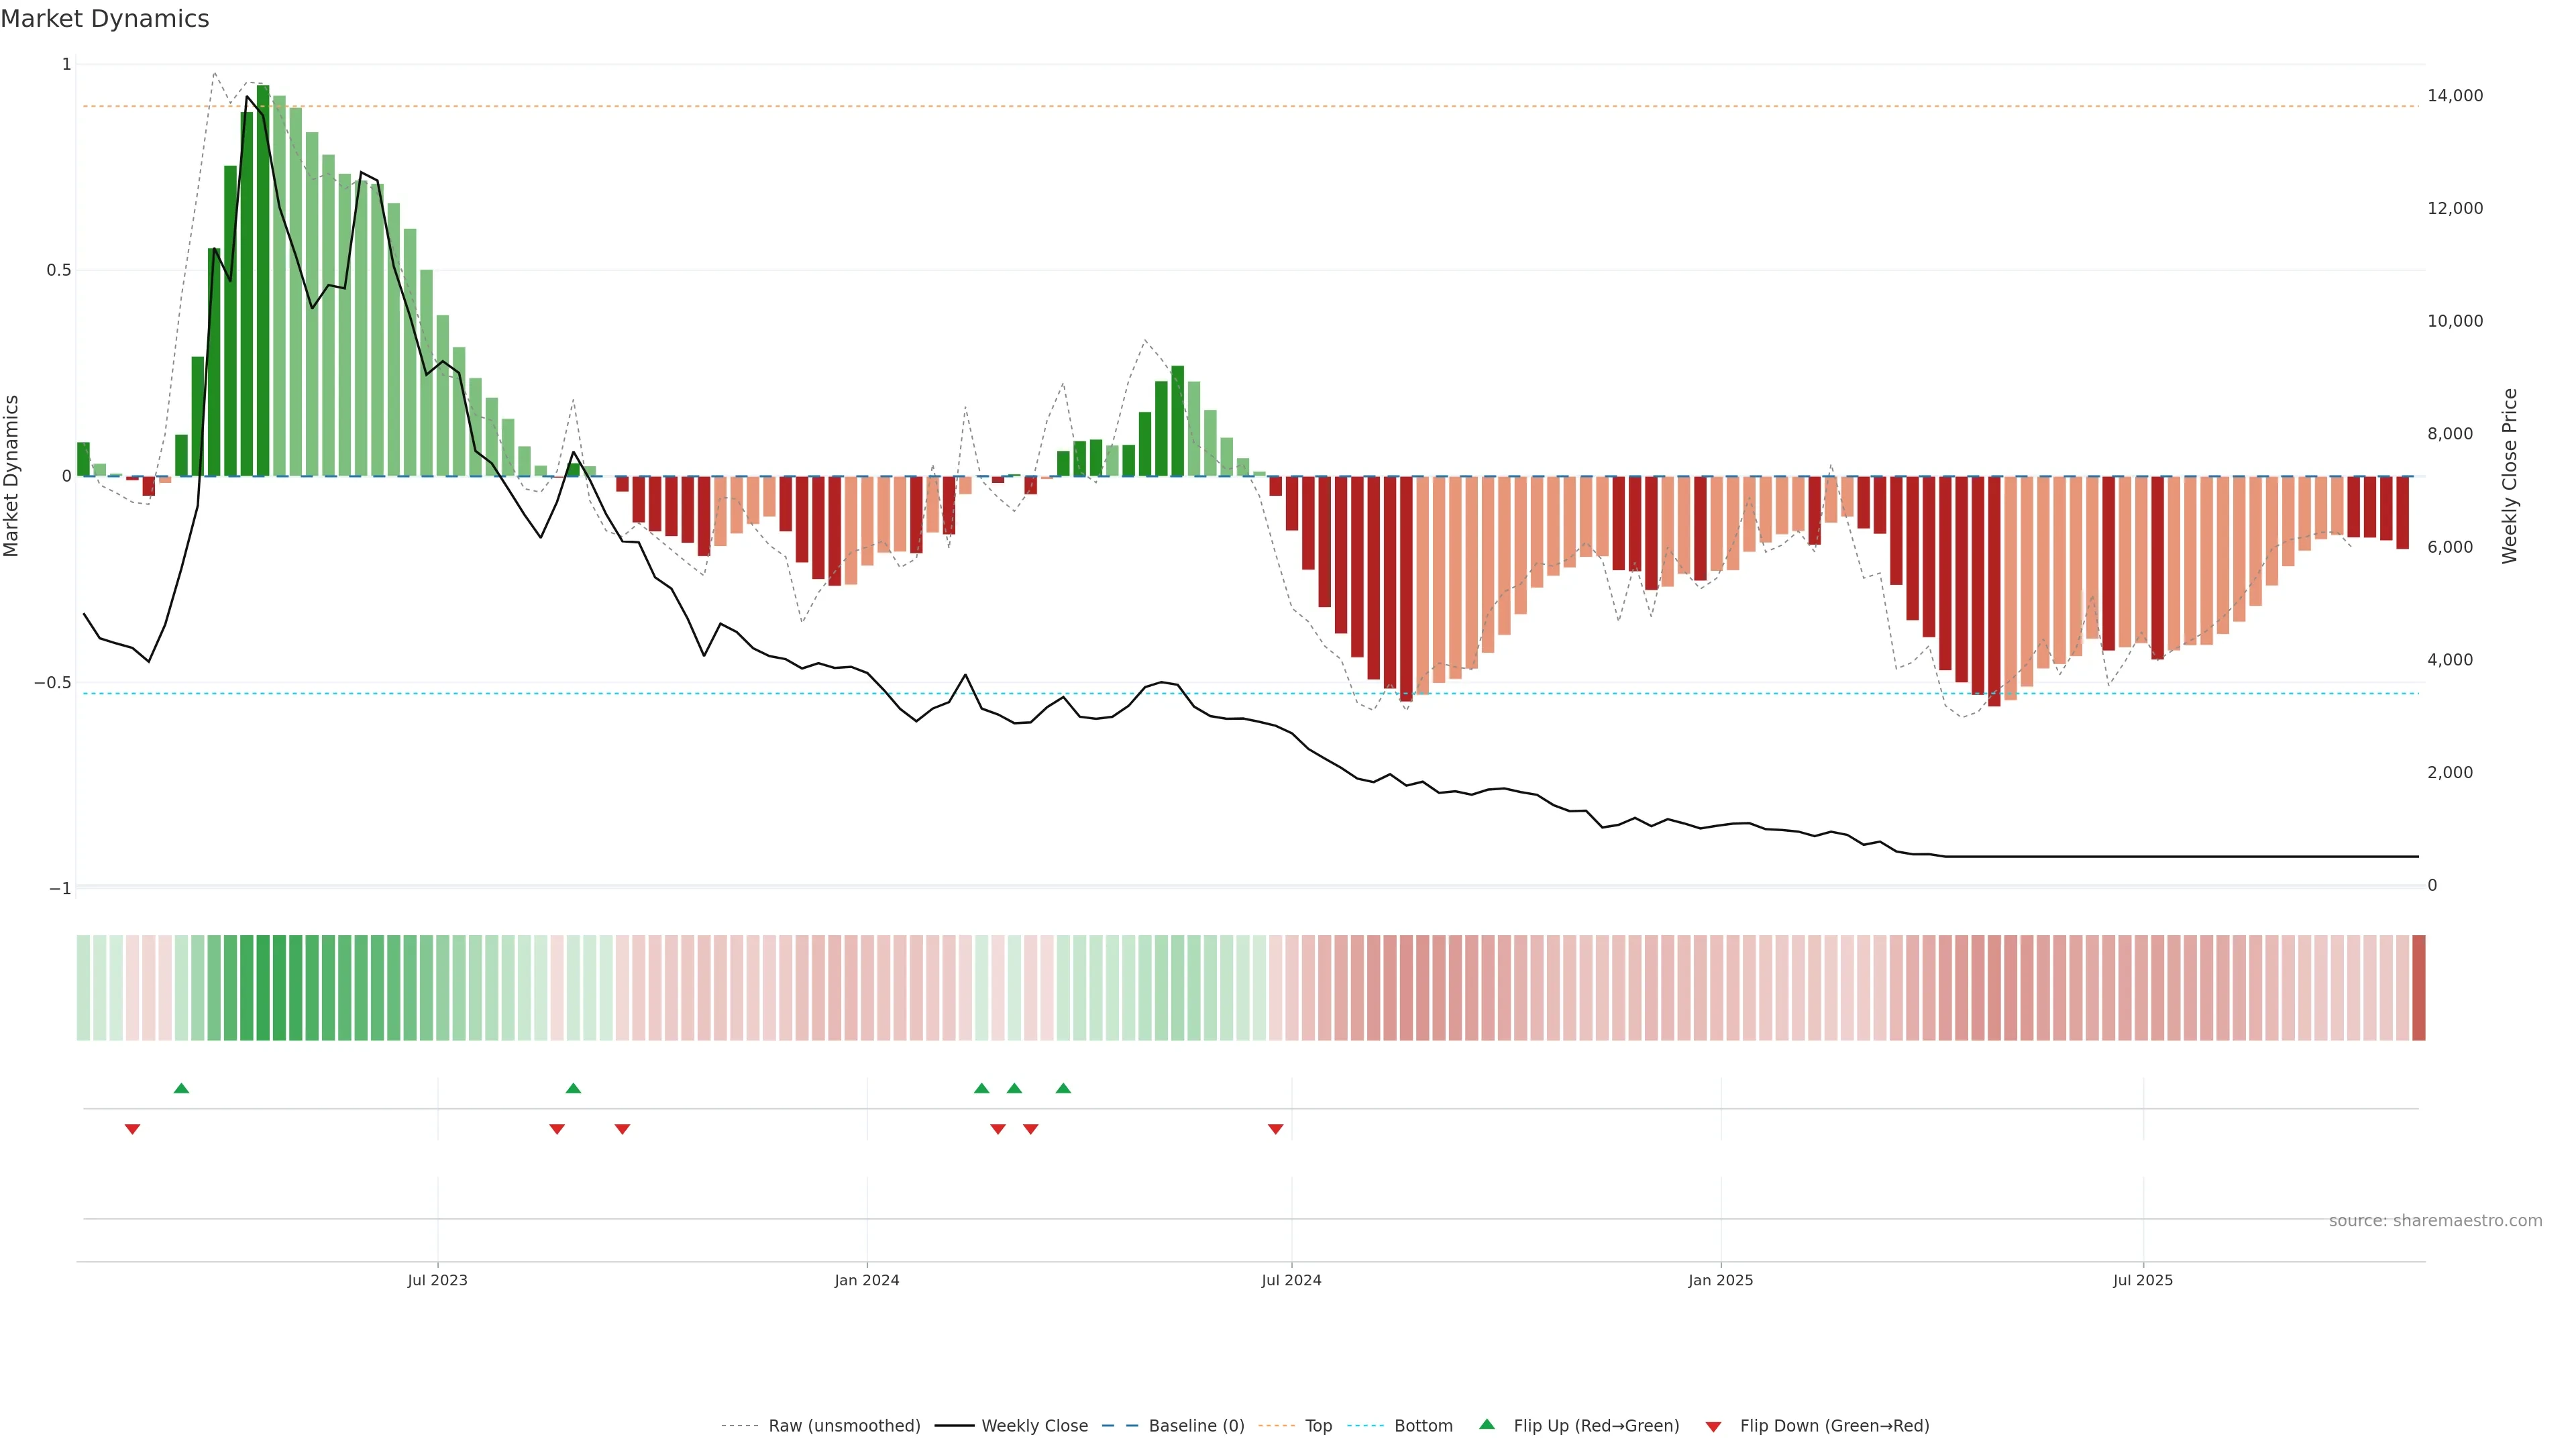Click the lone green Flip Up marker between Jul 2023 and Jan 2024
The width and height of the screenshot is (2576, 1449).
click(x=573, y=1088)
